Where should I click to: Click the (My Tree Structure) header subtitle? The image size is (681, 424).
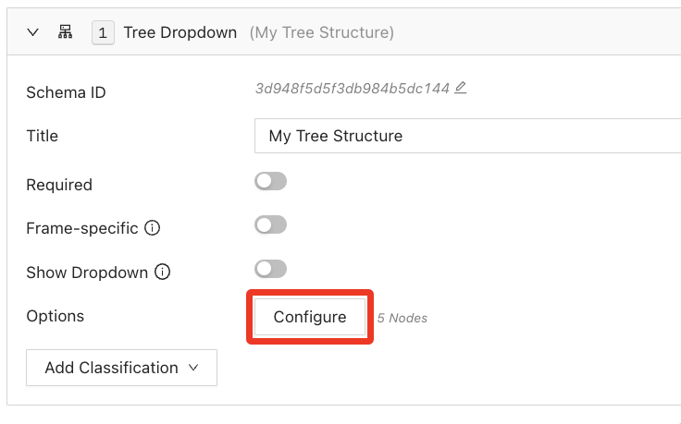tap(321, 32)
